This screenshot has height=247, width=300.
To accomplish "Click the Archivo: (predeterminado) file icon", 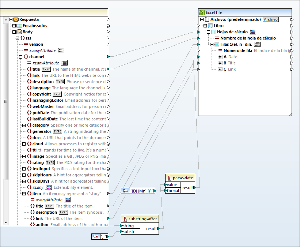I will [207, 19].
